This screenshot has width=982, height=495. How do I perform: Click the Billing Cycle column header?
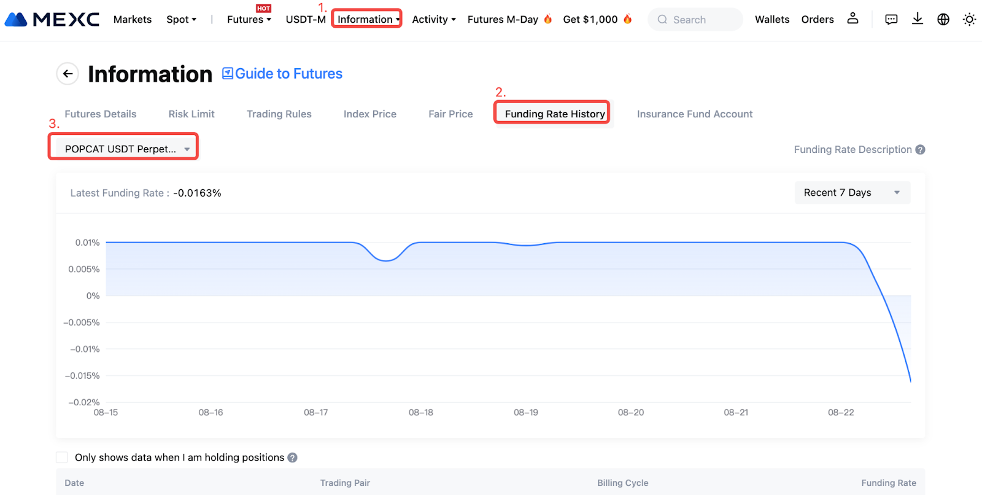click(623, 483)
